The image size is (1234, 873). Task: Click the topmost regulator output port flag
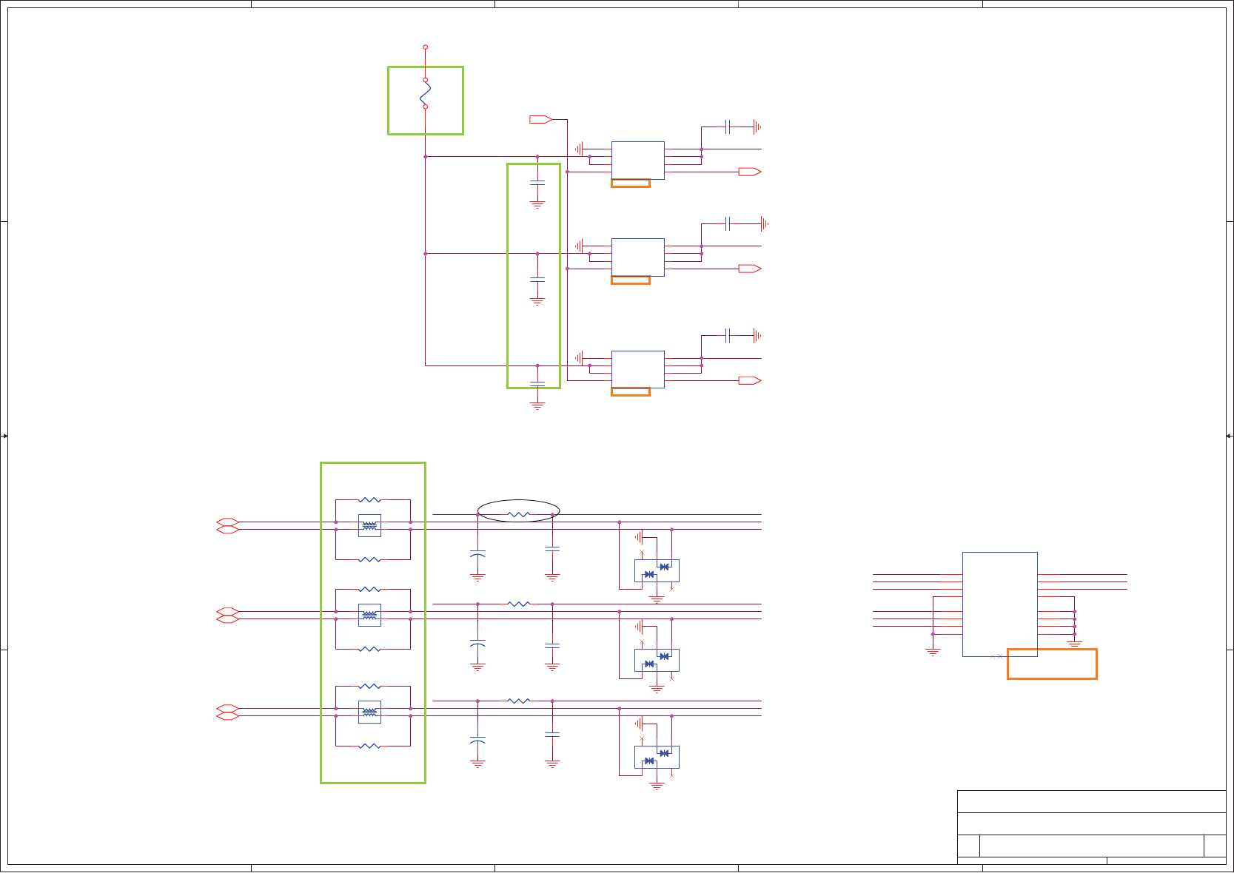point(750,172)
